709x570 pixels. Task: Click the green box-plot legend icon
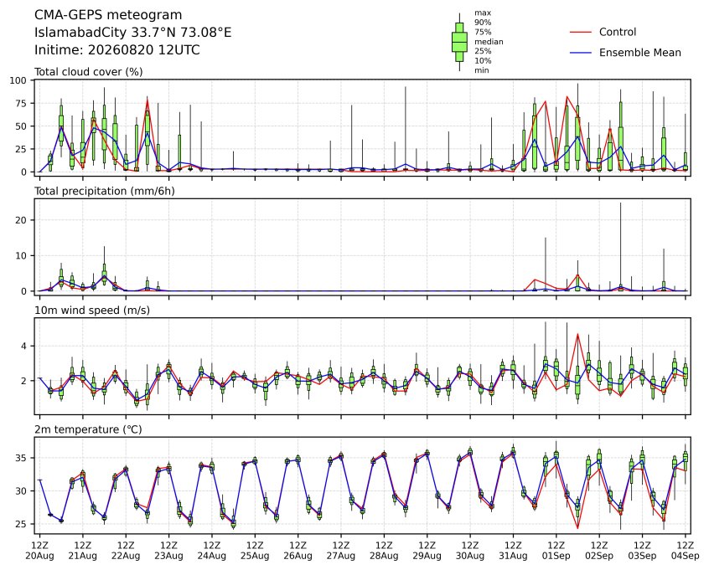459,42
